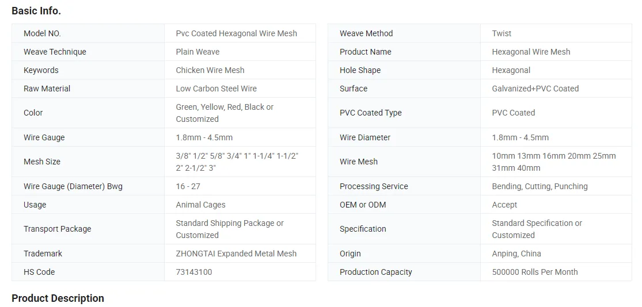Click the ZHONGTAI Expanded Metal Mesh trademark
The height and width of the screenshot is (307, 642).
[x=236, y=254]
